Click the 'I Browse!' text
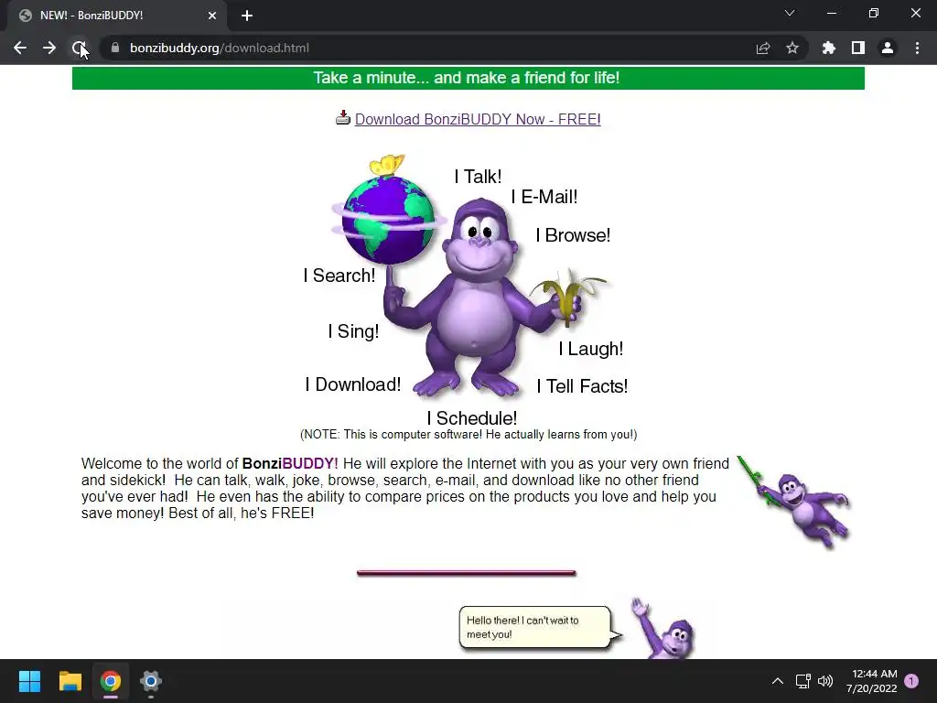Viewport: 937px width, 703px height. click(x=573, y=235)
